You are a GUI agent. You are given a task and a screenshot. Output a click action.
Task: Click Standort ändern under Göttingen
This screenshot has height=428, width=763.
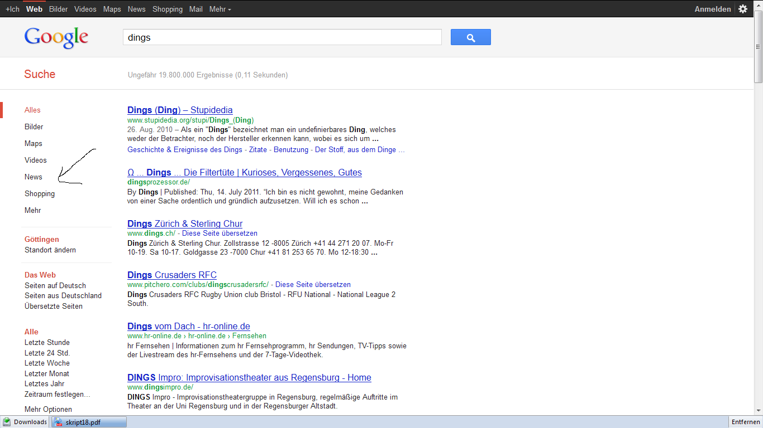pyautogui.click(x=50, y=250)
